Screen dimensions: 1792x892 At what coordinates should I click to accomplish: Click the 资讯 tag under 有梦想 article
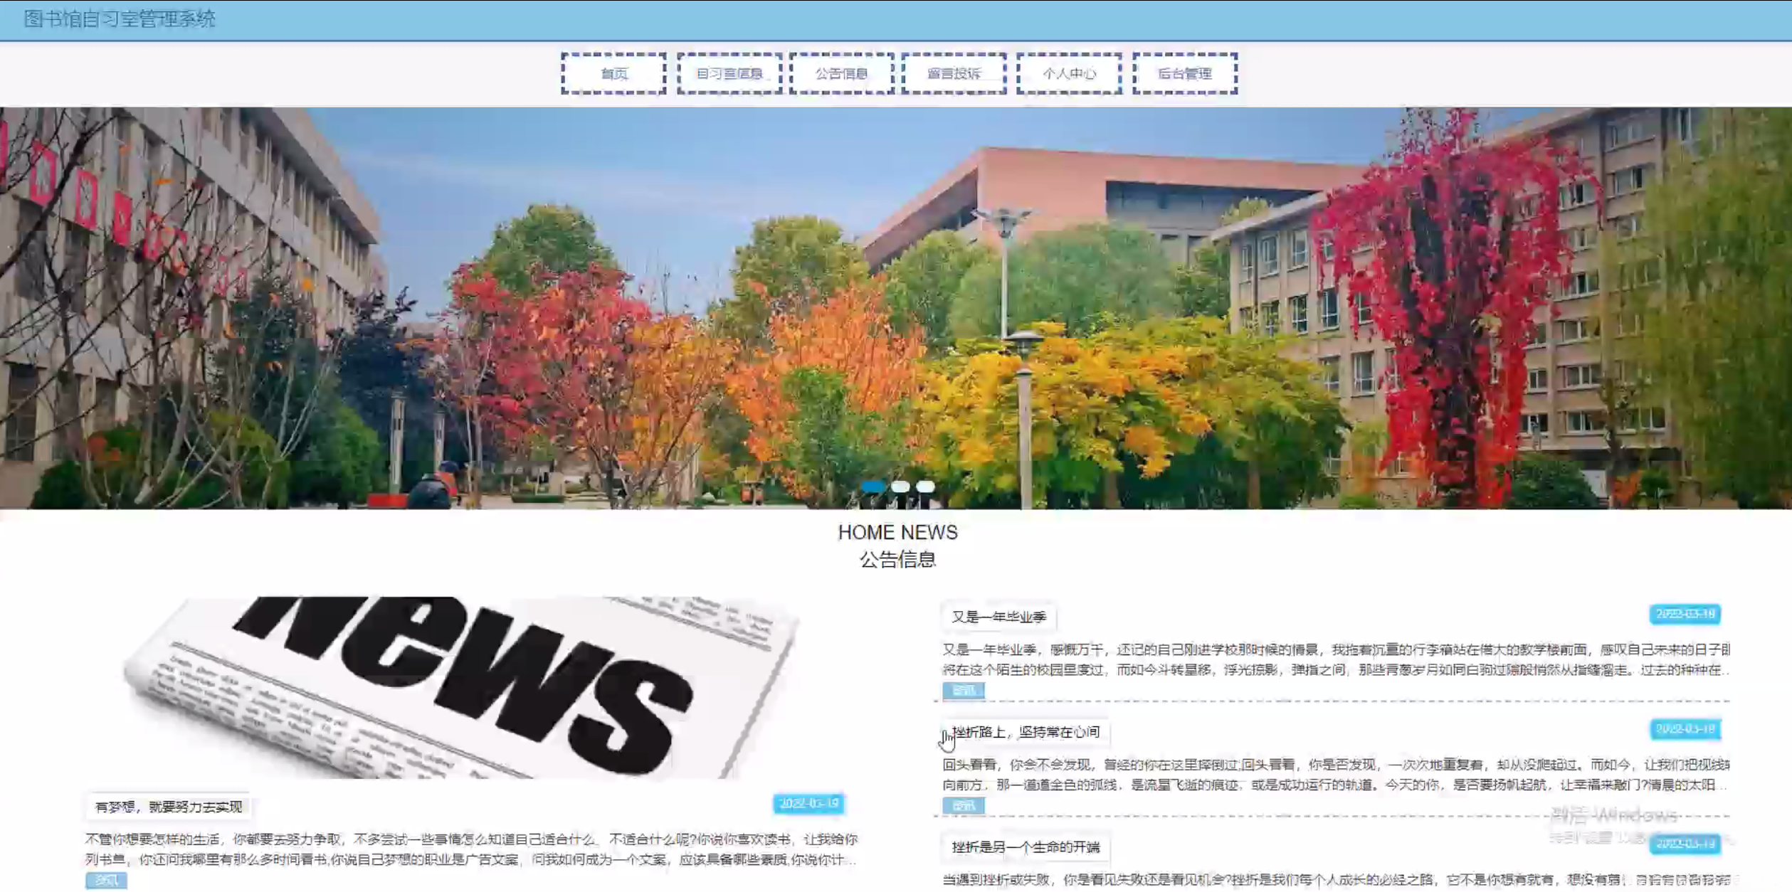point(106,880)
